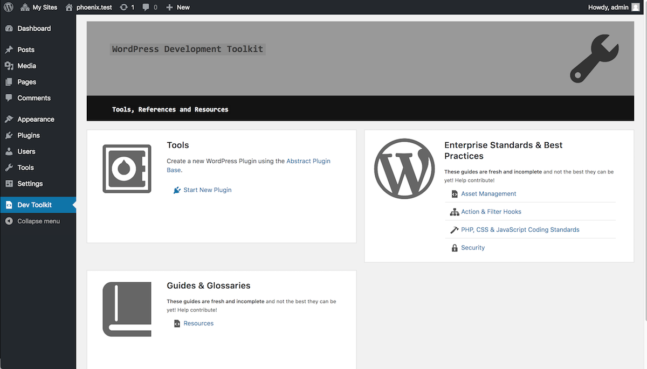Go to the Media menu

pos(38,66)
